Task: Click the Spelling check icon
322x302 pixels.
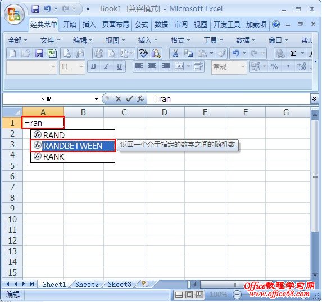Action: pyautogui.click(x=143, y=53)
